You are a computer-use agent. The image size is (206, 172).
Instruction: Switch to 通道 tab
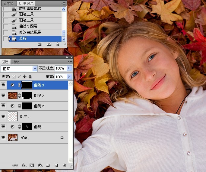click(x=16, y=62)
